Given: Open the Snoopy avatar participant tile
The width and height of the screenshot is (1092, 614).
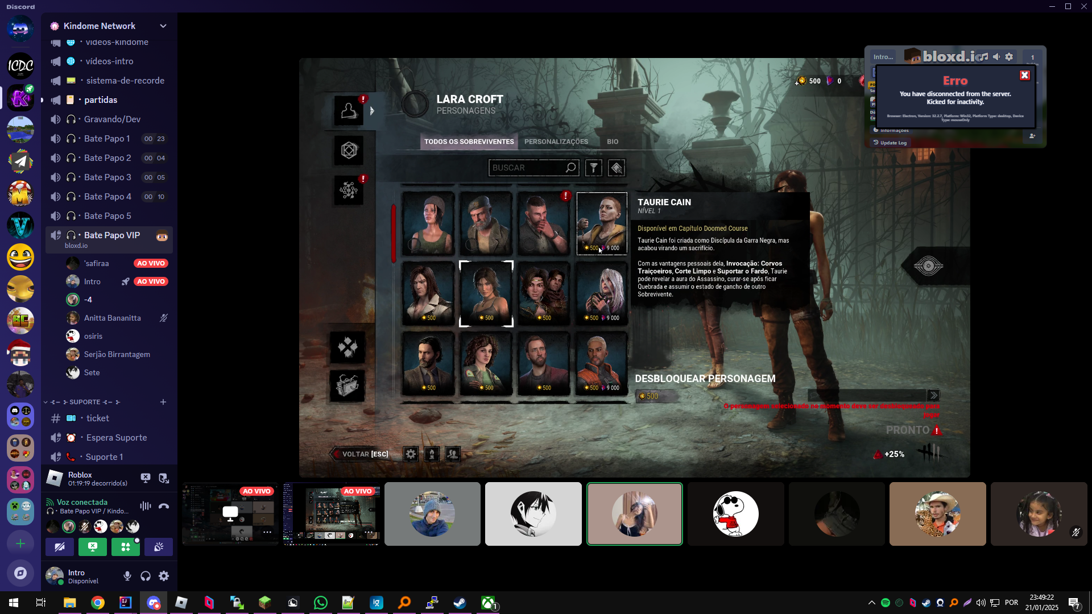Looking at the screenshot, I should 735,514.
